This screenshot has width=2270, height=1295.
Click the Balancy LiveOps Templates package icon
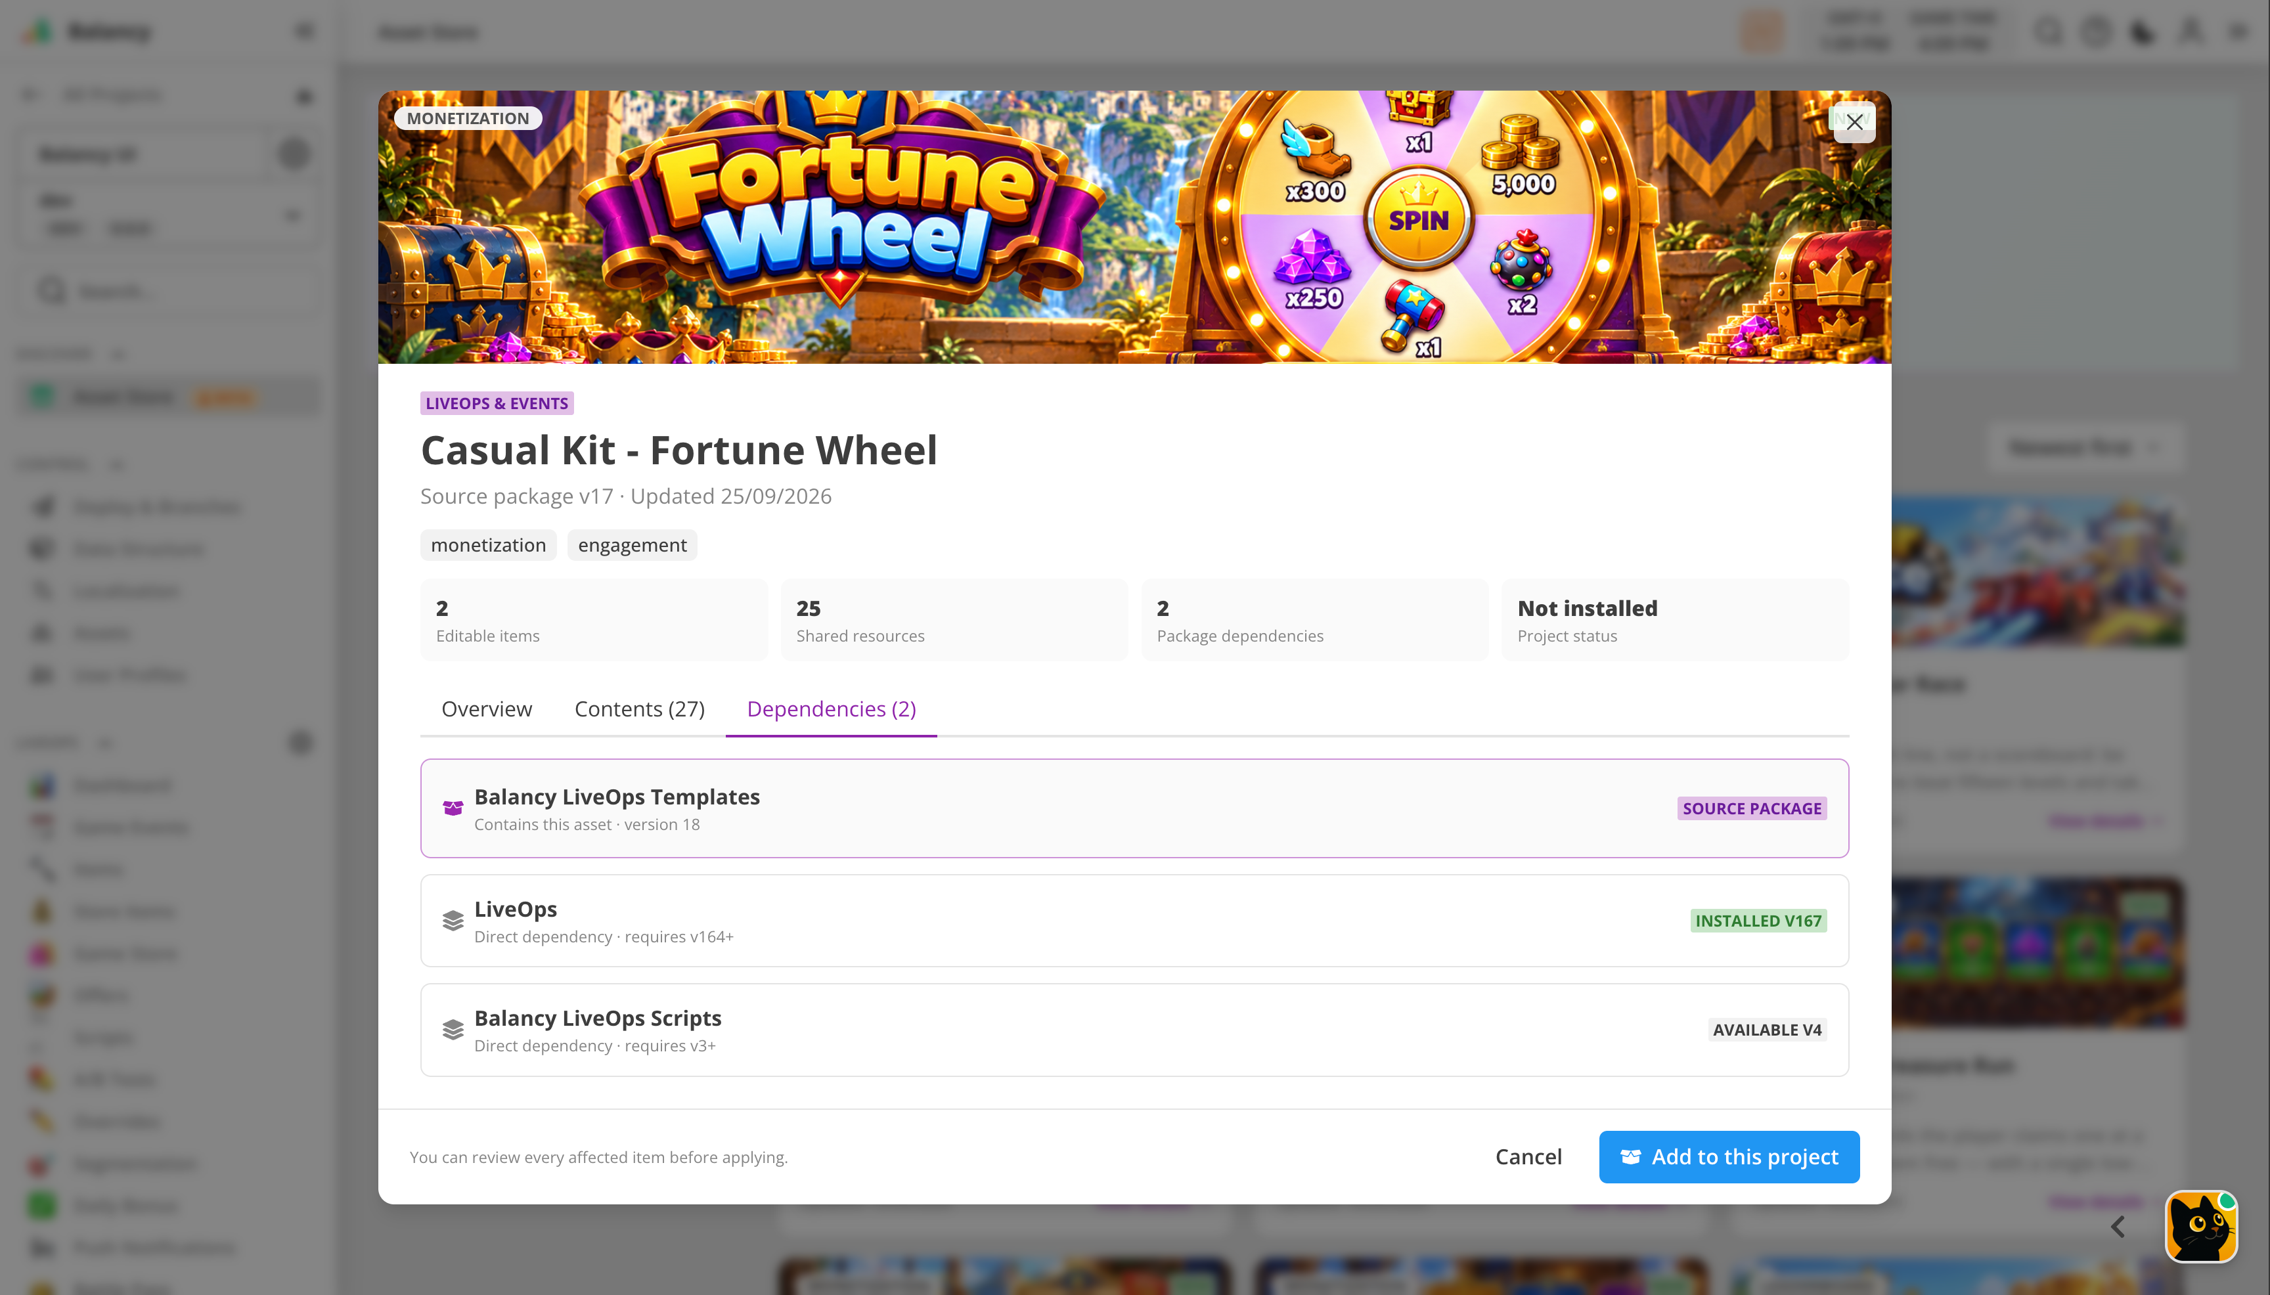tap(453, 808)
